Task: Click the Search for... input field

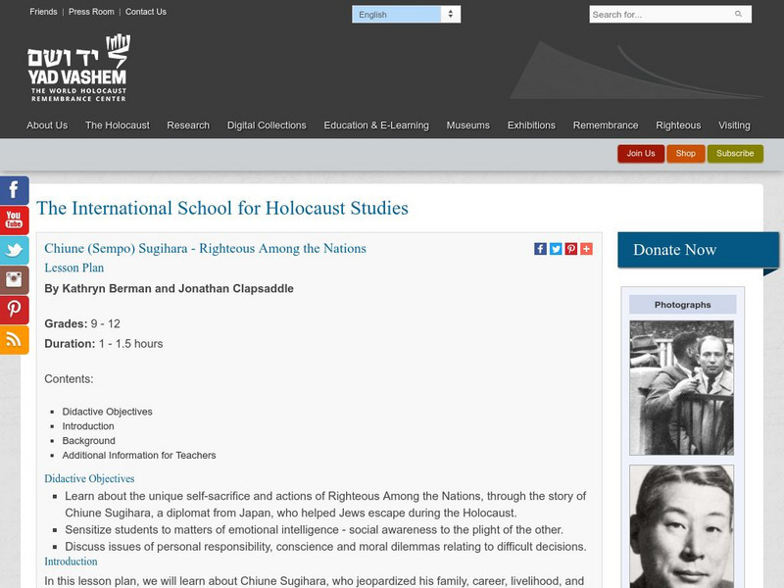Action: point(670,15)
